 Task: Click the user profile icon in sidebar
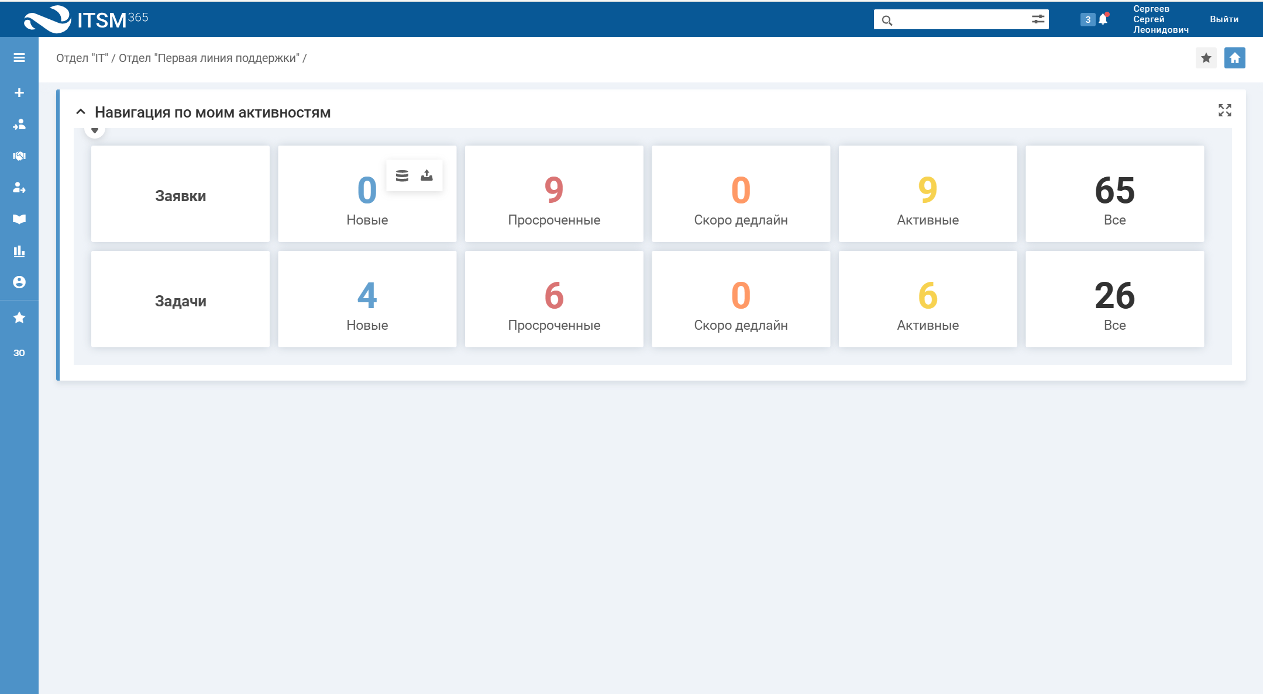[19, 282]
